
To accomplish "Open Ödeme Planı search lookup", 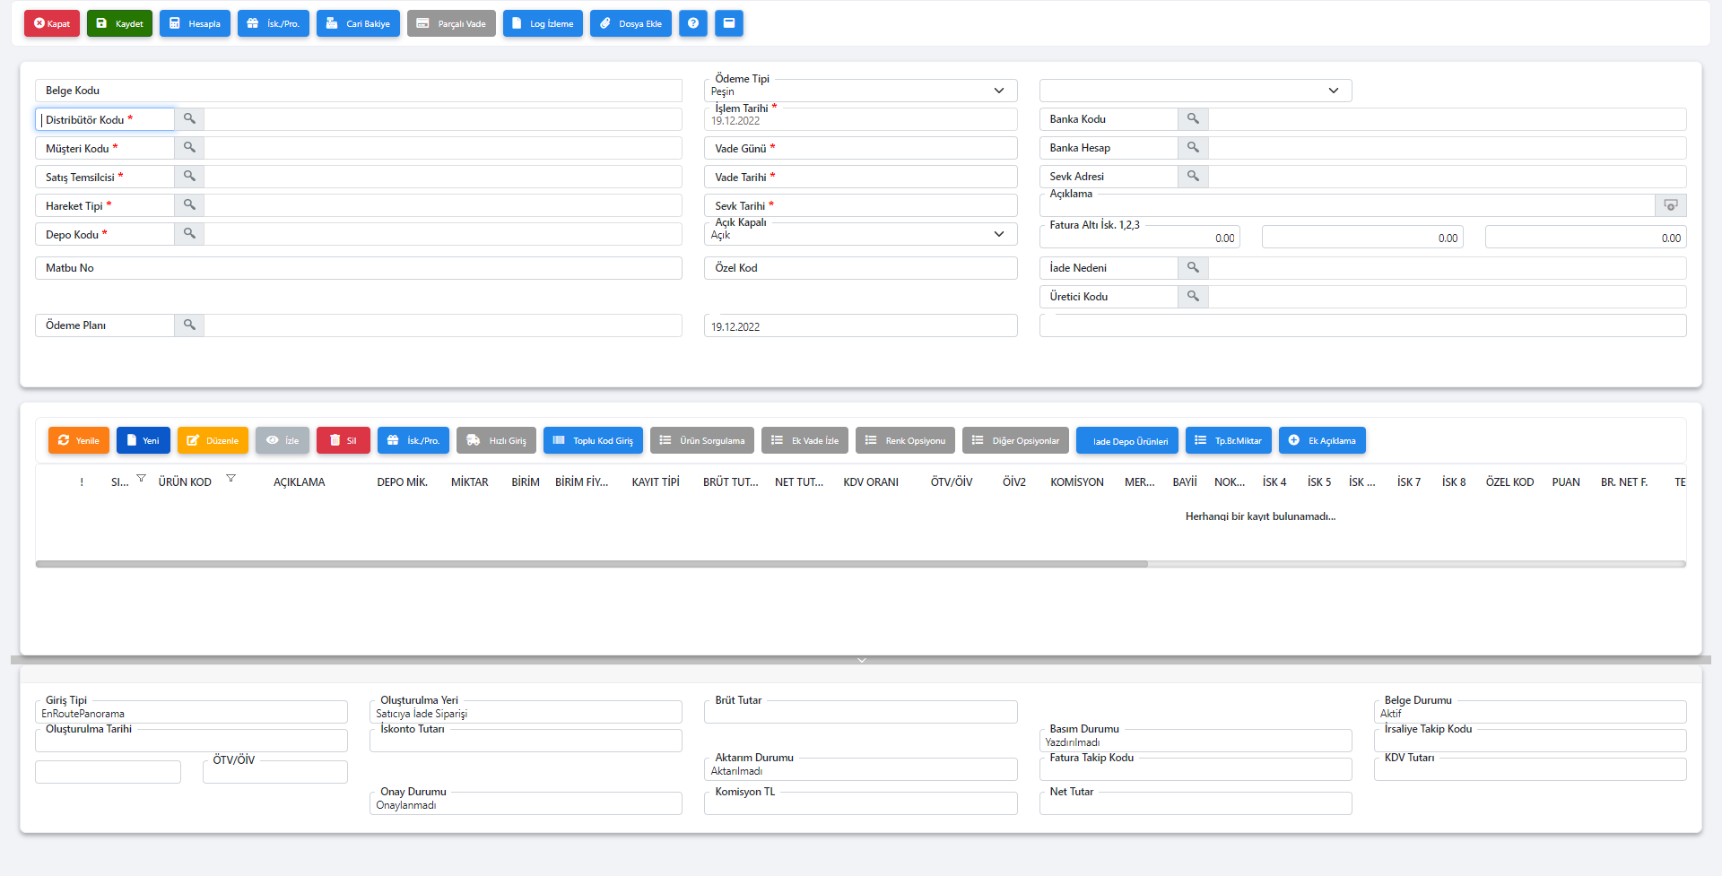I will pos(189,325).
